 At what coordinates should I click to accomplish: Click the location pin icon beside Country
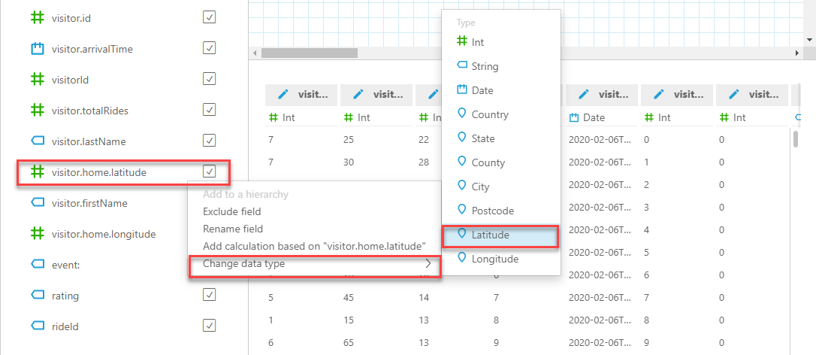point(461,114)
